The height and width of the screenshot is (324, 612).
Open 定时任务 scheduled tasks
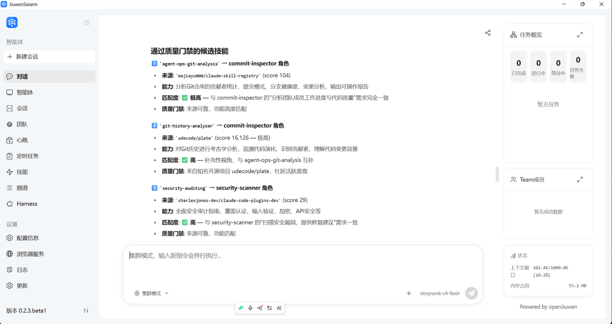point(49,156)
